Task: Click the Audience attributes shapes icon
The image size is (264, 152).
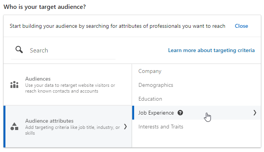Action: coord(14,127)
